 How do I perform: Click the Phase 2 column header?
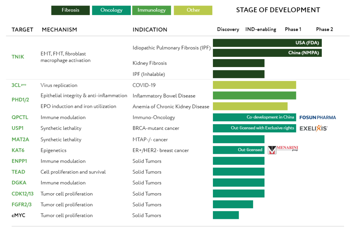click(x=324, y=29)
